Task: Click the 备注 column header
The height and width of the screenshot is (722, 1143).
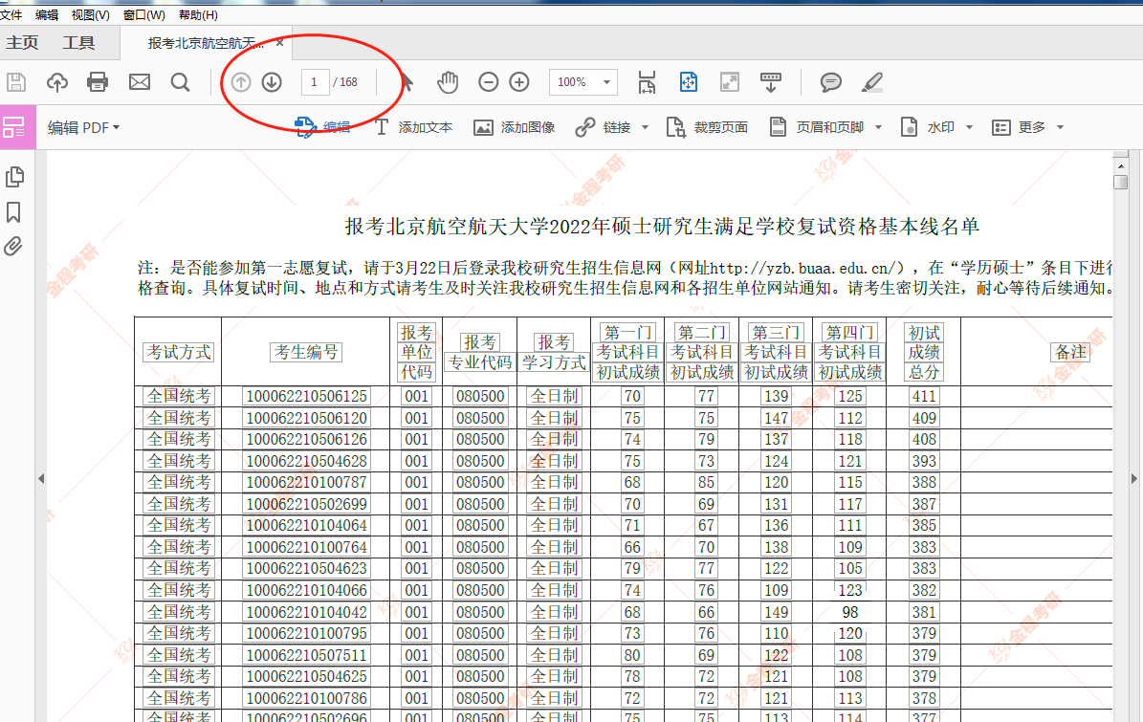Action: (1071, 353)
